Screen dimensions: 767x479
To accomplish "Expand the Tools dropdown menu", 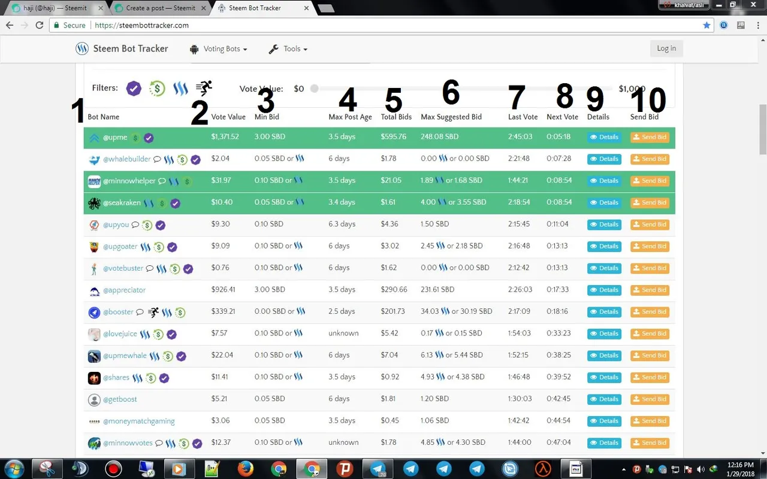I will coord(288,49).
